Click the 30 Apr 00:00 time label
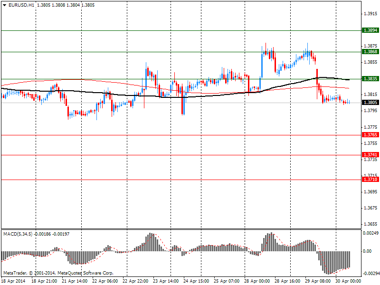 pyautogui.click(x=349, y=281)
